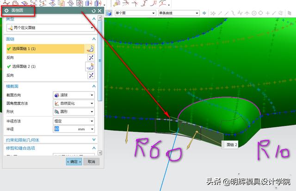Click the blue cube face filter icon
Viewport: 296px width, 191px height.
pos(109,13)
